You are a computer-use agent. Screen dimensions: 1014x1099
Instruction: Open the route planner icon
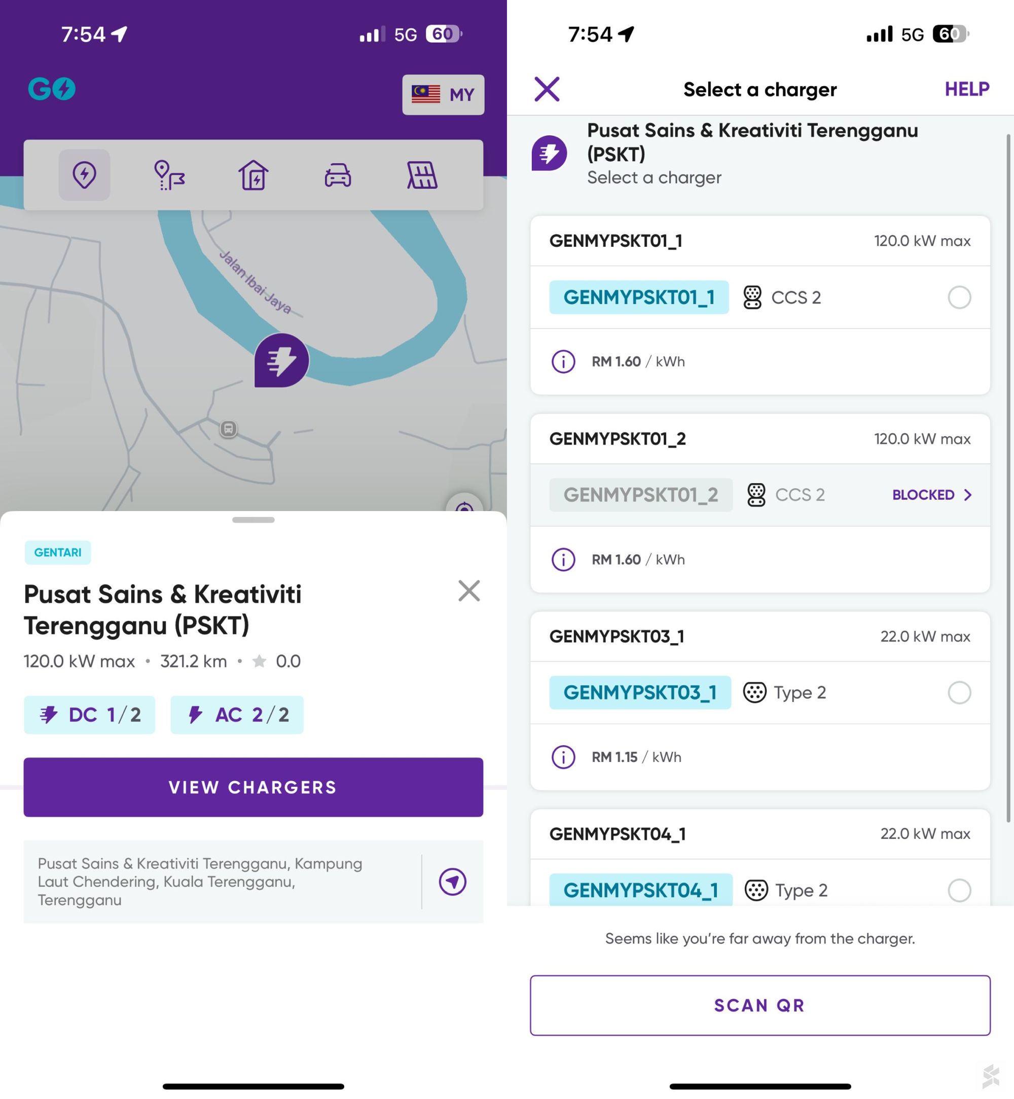click(169, 175)
